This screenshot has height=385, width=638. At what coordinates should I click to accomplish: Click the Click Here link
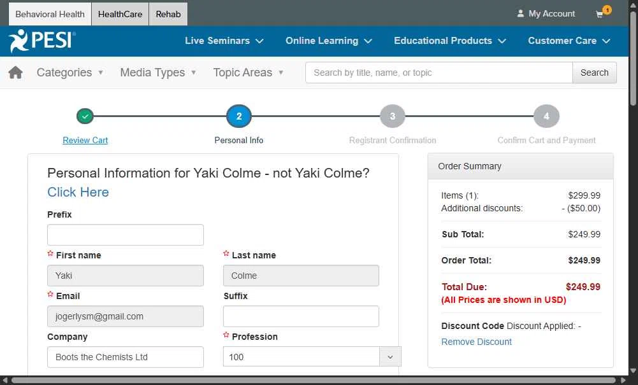pyautogui.click(x=78, y=192)
